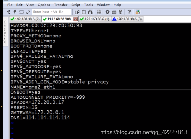191x139 pixels.
Task: Open the View menu
Action: tap(30, 5)
